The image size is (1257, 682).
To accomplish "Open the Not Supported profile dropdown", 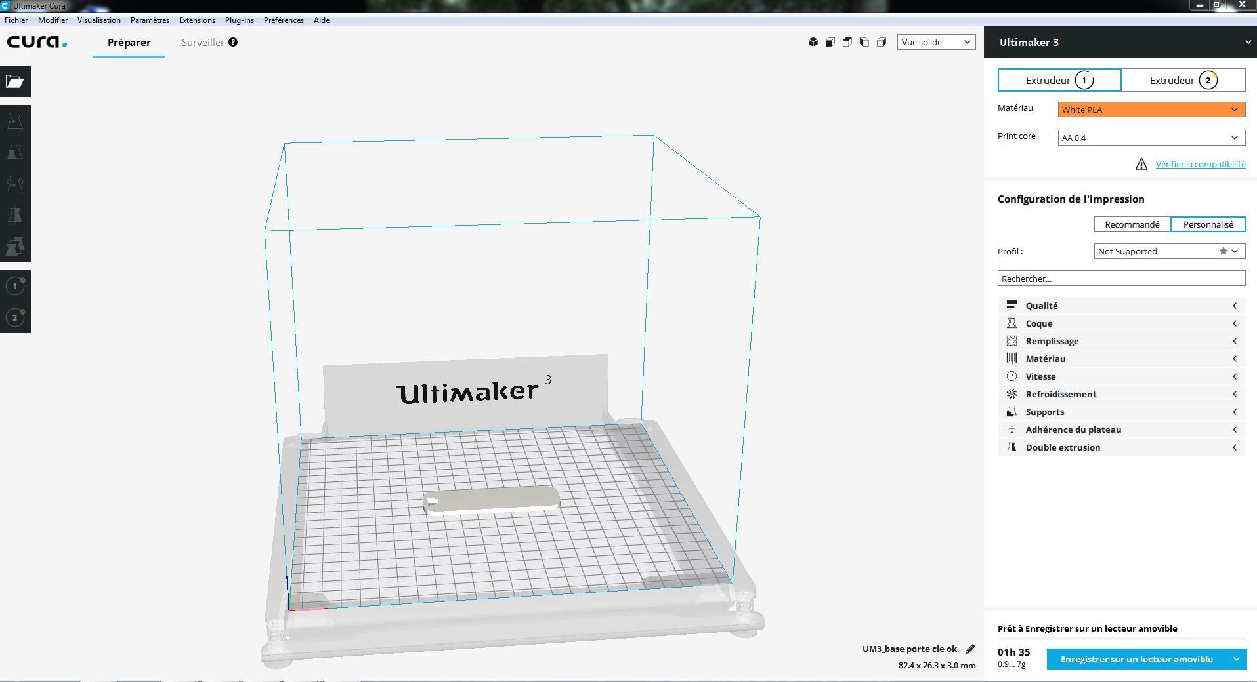I will 1169,251.
